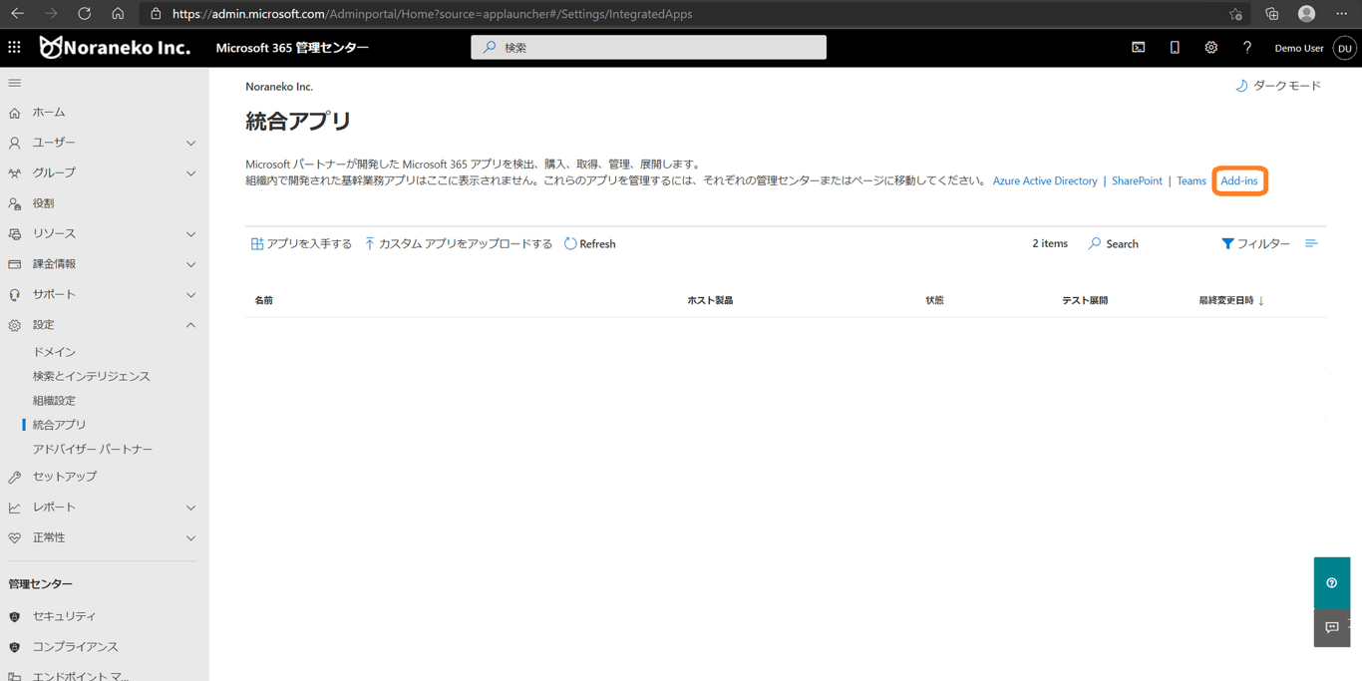This screenshot has width=1362, height=681.
Task: Click the mobile device icon in header
Action: click(1175, 47)
